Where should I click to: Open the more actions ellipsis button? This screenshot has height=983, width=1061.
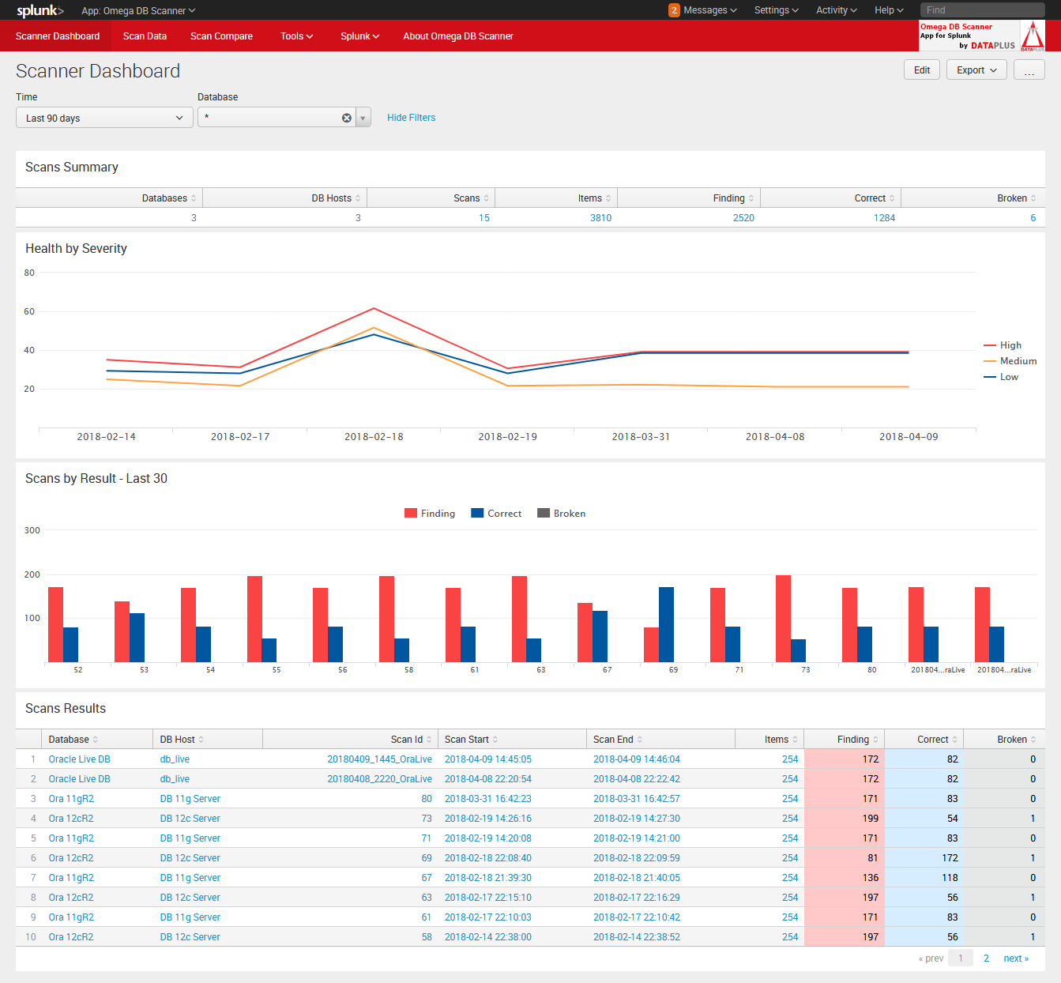(x=1029, y=70)
